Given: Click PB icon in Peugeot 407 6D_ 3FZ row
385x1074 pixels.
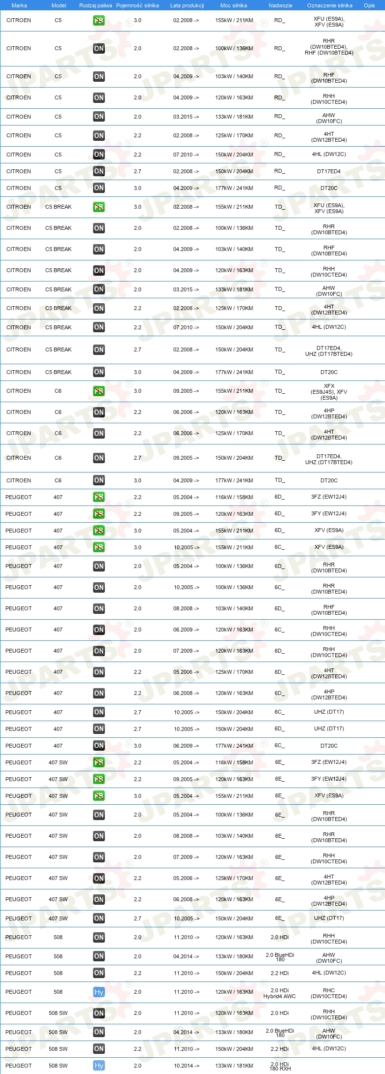Looking at the screenshot, I should 99,498.
